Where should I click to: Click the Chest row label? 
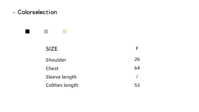[52, 68]
